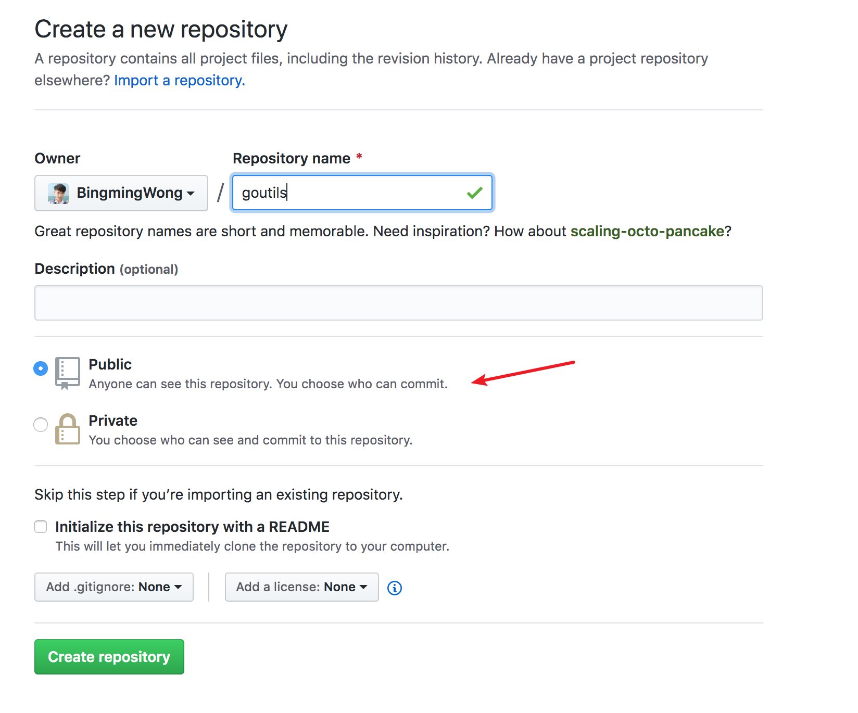Screen dimensions: 858x713
Task: Expand the Add a license dropdown
Action: coord(301,587)
